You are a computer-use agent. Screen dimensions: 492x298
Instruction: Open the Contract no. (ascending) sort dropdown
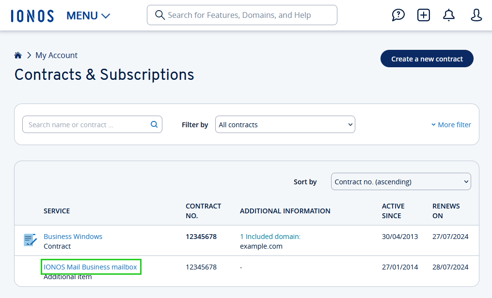pyautogui.click(x=400, y=181)
